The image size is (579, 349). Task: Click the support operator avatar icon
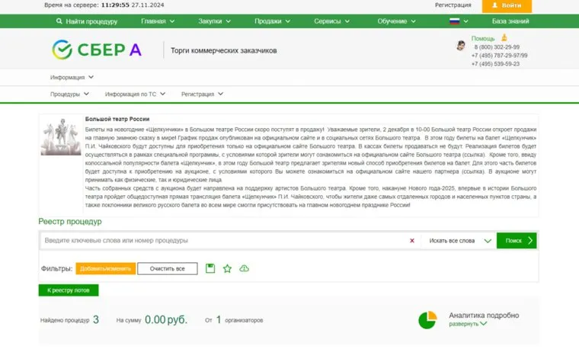461,46
